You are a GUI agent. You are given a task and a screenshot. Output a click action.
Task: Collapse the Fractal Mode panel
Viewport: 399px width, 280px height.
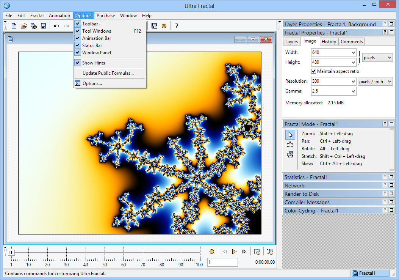(x=391, y=124)
